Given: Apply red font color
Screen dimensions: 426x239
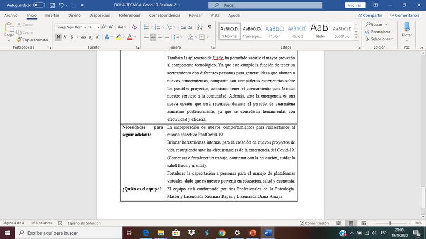Looking at the screenshot, I should 129,37.
